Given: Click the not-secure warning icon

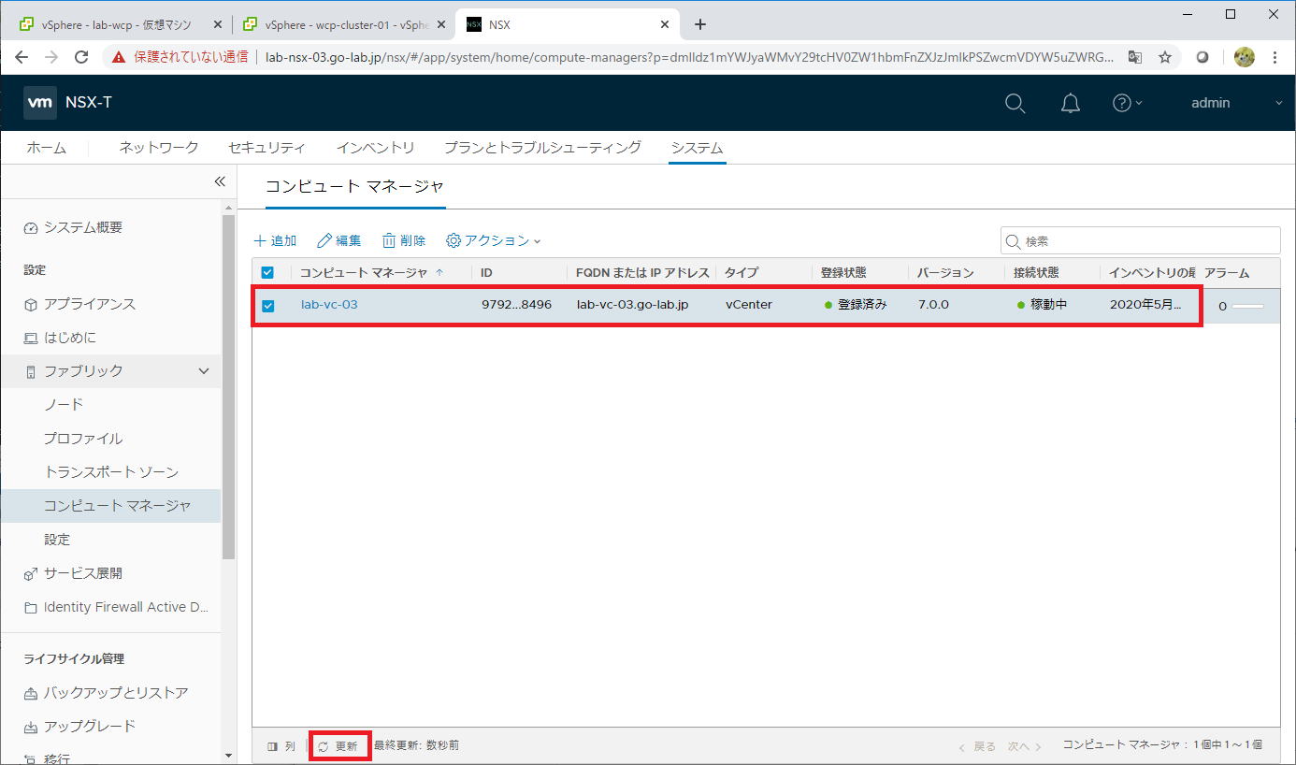Looking at the screenshot, I should [119, 57].
